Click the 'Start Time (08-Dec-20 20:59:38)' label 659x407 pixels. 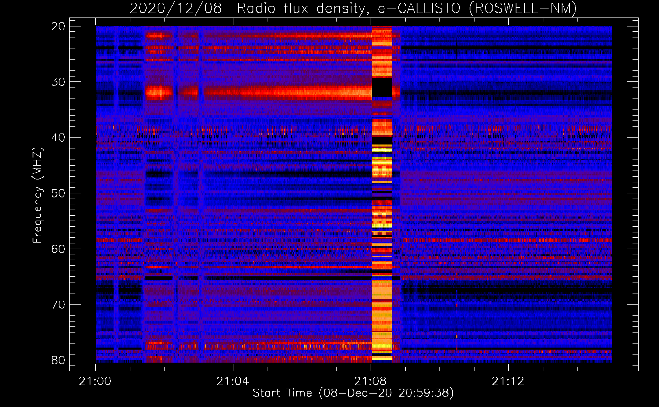pos(353,393)
